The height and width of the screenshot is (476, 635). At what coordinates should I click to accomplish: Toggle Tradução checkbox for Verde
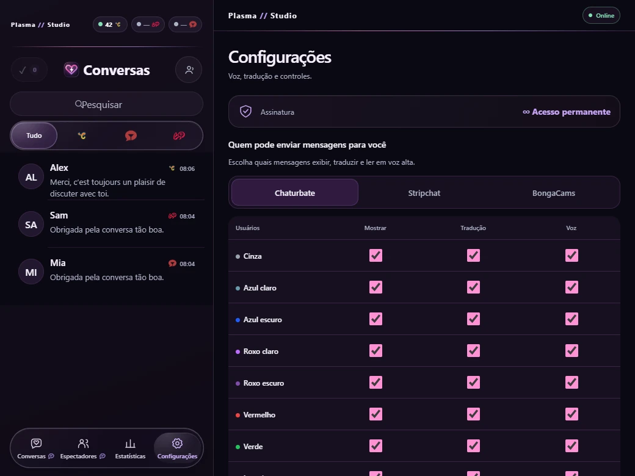473,445
